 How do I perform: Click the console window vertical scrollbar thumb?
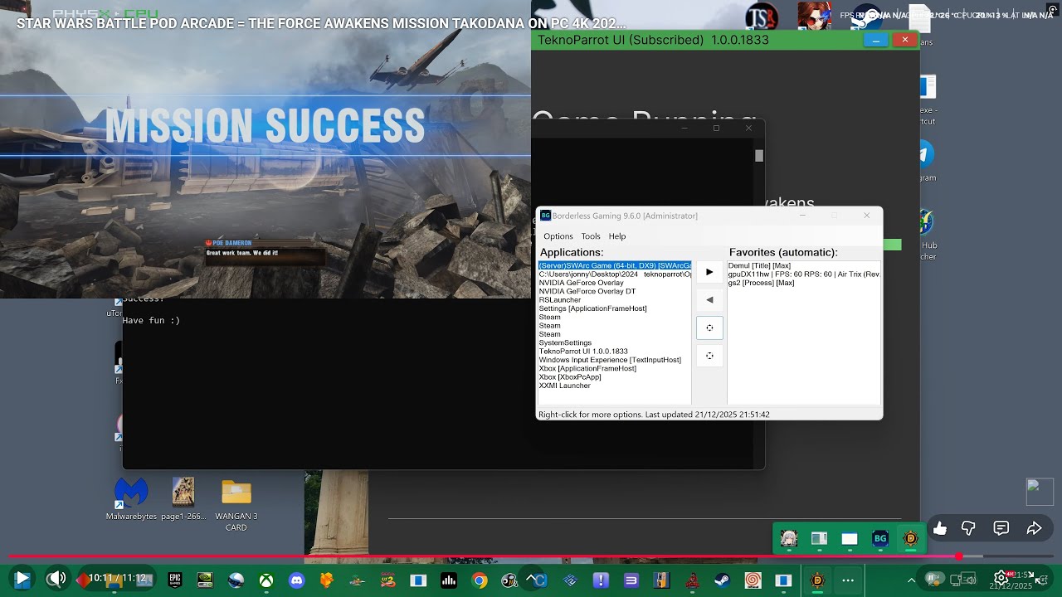(x=759, y=155)
